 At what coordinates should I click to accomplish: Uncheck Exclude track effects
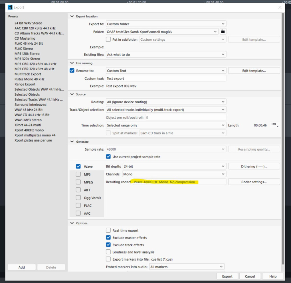tap(108, 245)
